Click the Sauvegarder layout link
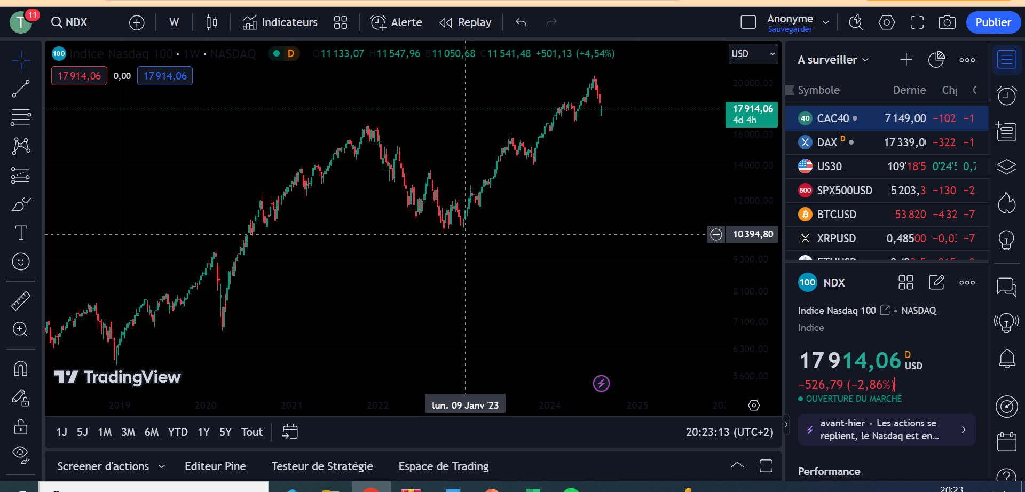 (x=790, y=29)
